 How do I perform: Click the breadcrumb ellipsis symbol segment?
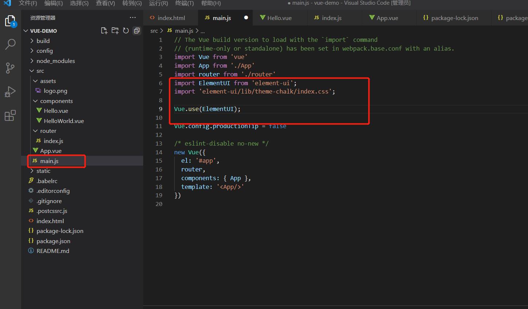[203, 31]
